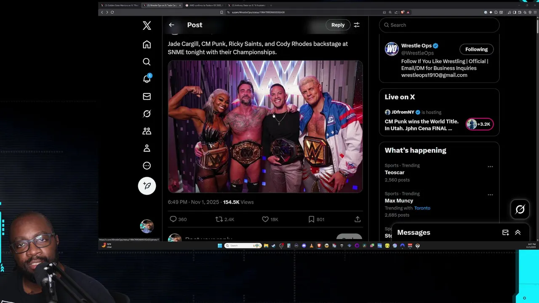Open the Teoscar trending topic
Image resolution: width=539 pixels, height=303 pixels.
[x=395, y=173]
